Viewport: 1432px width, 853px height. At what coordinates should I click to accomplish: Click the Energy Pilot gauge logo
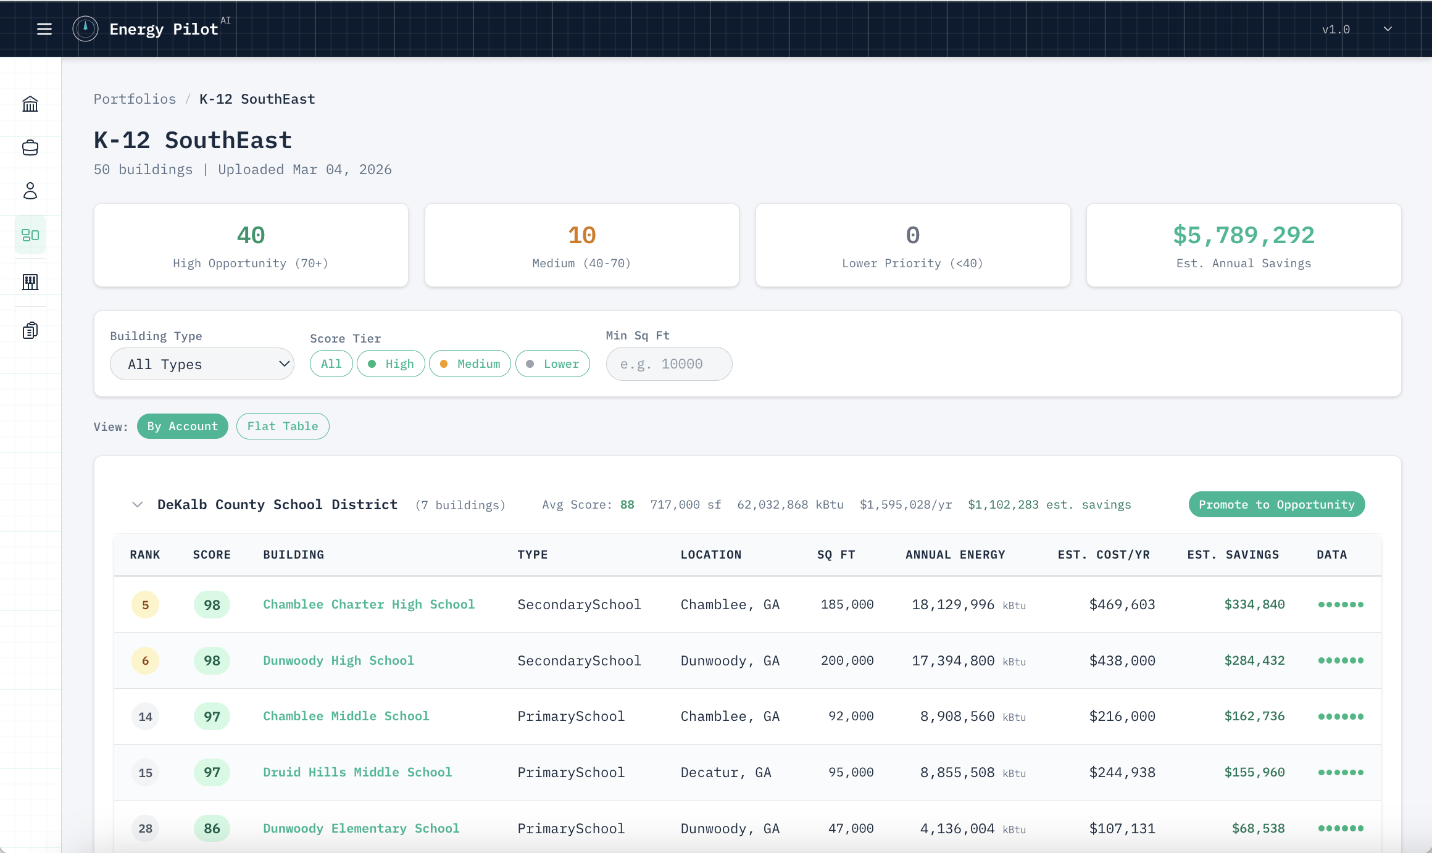click(85, 28)
